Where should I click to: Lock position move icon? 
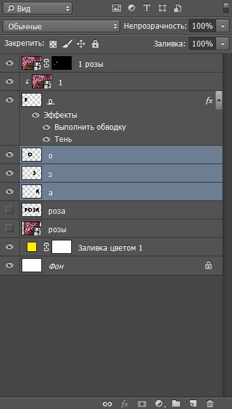[81, 44]
